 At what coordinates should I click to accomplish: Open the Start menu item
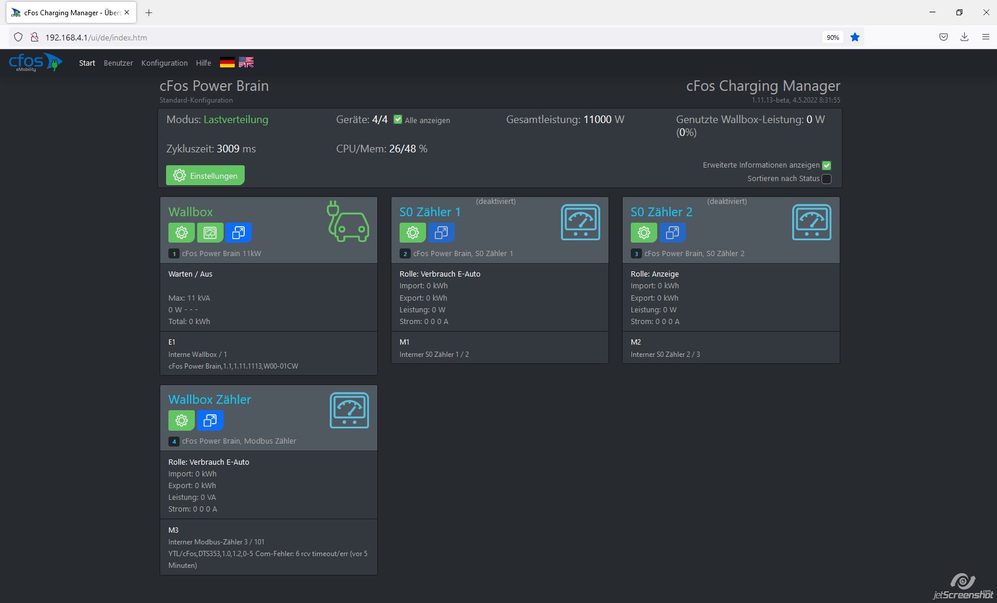click(87, 63)
